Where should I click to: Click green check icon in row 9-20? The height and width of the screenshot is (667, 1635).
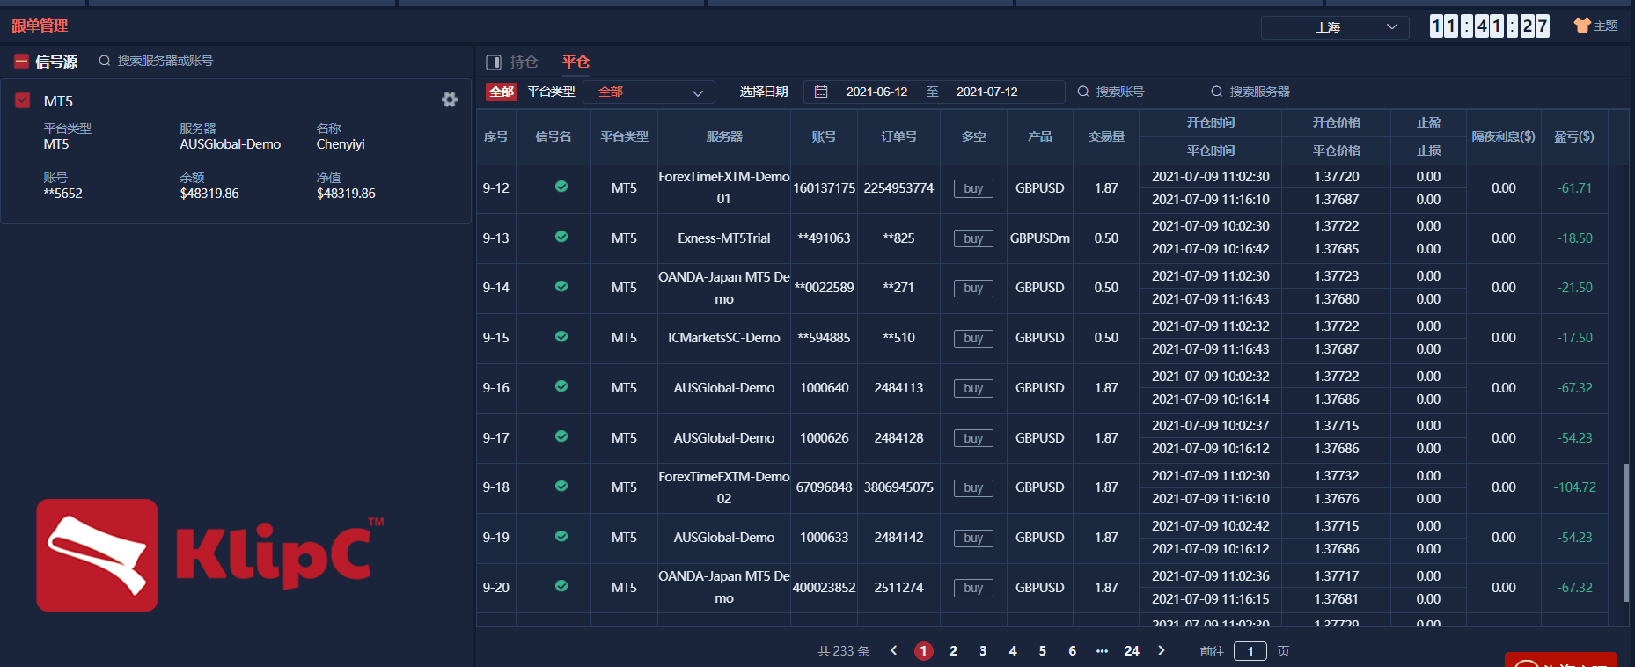coord(561,586)
